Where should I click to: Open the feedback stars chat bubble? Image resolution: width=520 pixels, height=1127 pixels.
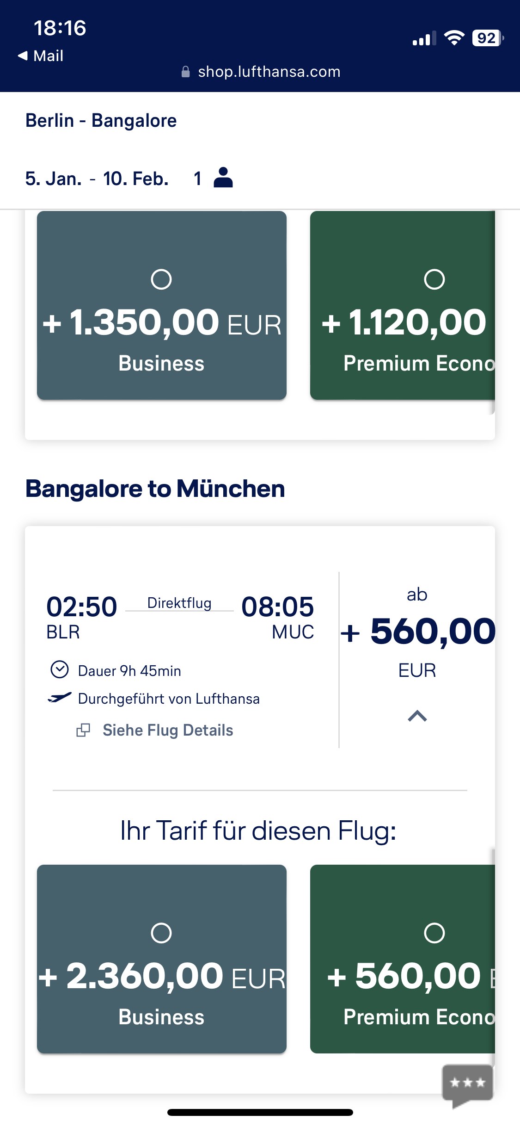click(467, 1084)
